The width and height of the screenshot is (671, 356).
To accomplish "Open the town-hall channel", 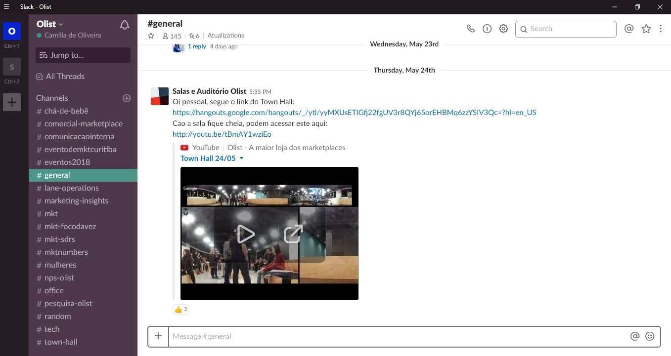I will [x=83, y=342].
